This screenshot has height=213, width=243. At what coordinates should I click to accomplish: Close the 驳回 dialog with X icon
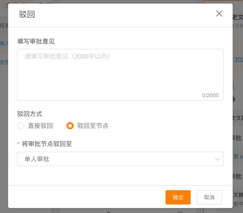[219, 14]
